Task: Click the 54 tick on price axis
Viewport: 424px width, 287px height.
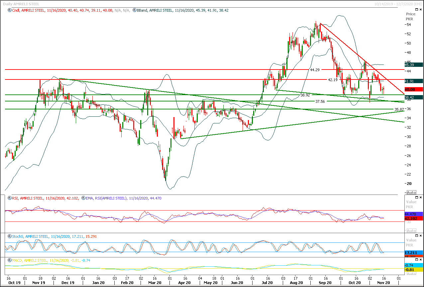Action: (409, 25)
